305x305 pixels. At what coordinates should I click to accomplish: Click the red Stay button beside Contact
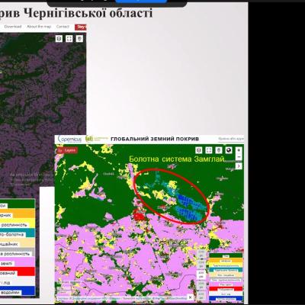click(x=81, y=27)
